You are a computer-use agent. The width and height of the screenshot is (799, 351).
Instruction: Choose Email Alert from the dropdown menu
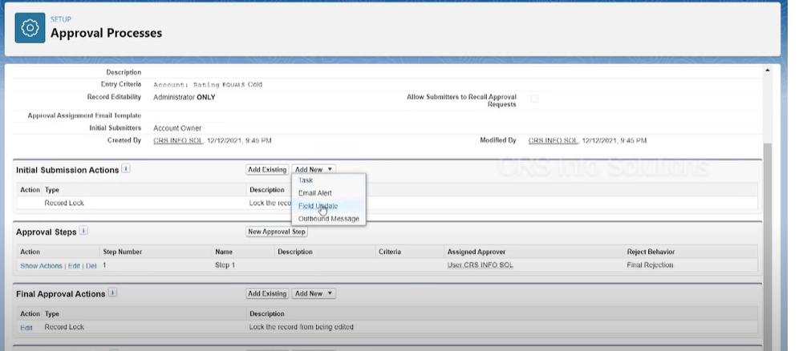click(314, 193)
